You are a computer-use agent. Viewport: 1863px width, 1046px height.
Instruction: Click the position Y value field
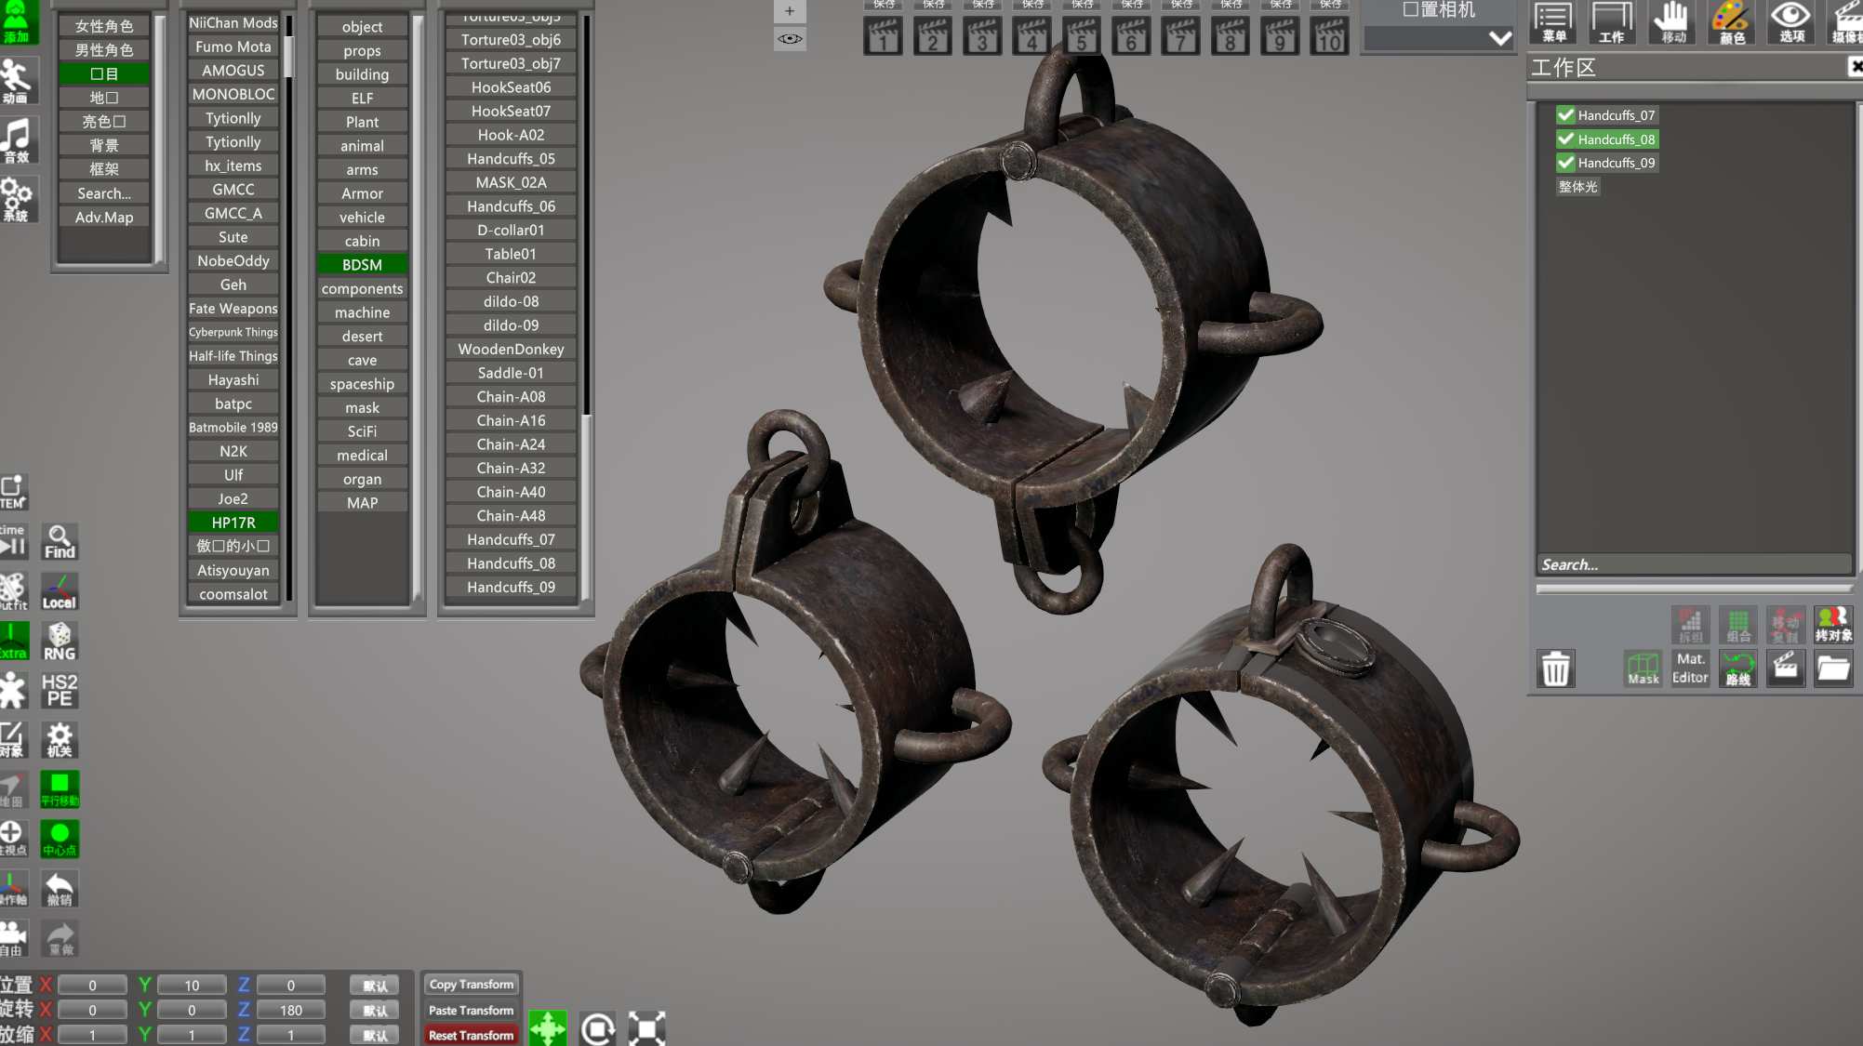[x=192, y=986]
